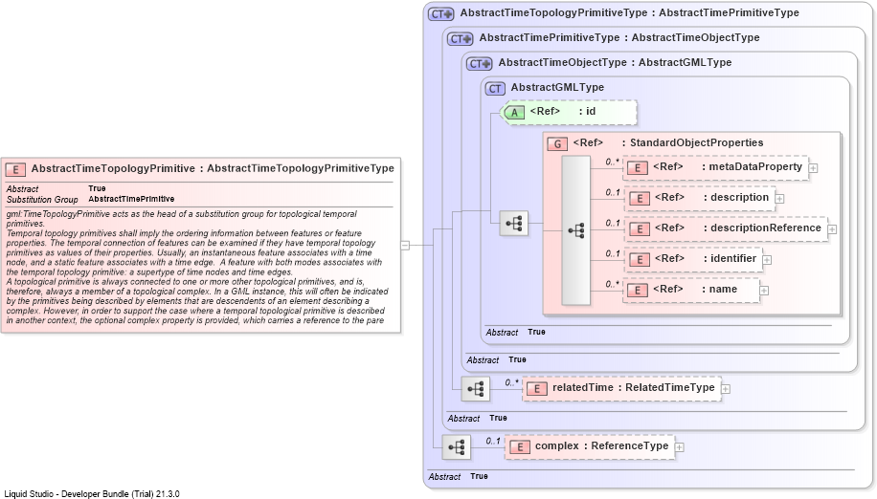This screenshot has height=499, width=877.
Task: Expand the descriptionReference element
Action: click(832, 229)
